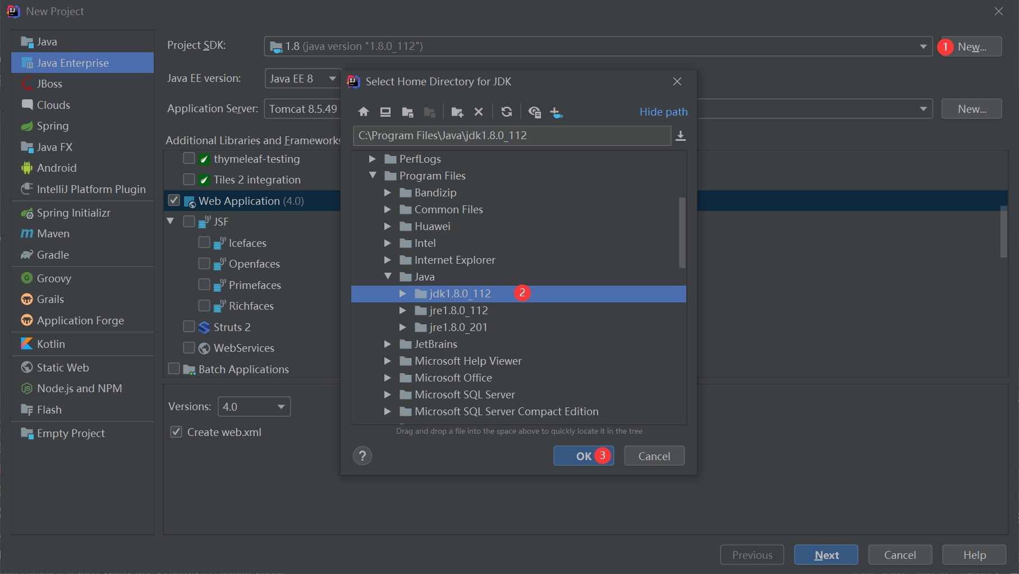Click the Desktop directory toolbar icon

point(385,112)
